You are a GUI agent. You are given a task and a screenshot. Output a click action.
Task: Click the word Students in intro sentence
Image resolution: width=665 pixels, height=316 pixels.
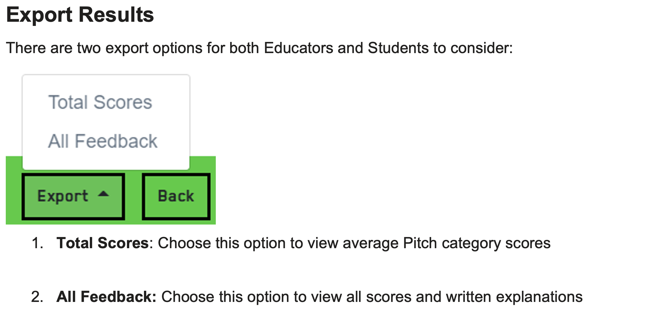pyautogui.click(x=398, y=48)
